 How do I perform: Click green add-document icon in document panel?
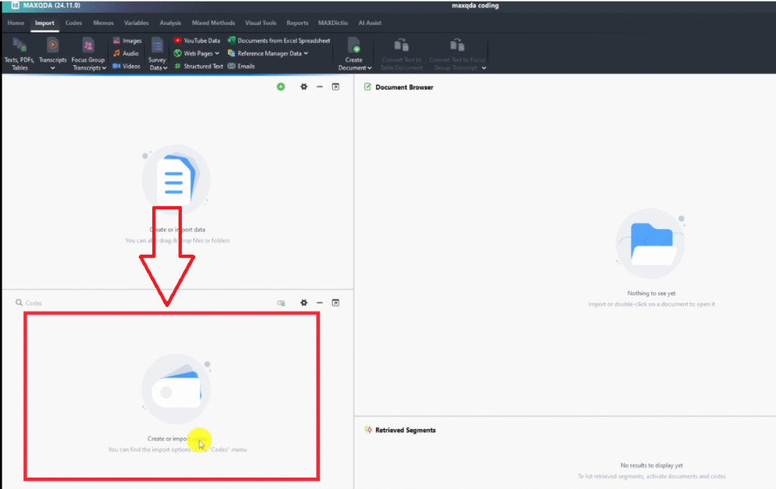[281, 87]
